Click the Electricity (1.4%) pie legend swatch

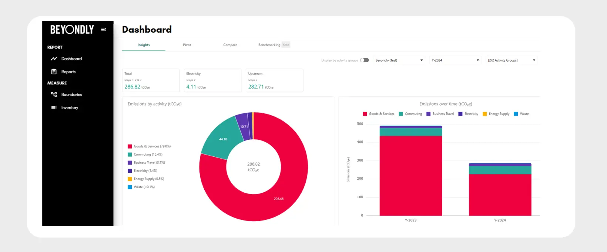(x=130, y=171)
